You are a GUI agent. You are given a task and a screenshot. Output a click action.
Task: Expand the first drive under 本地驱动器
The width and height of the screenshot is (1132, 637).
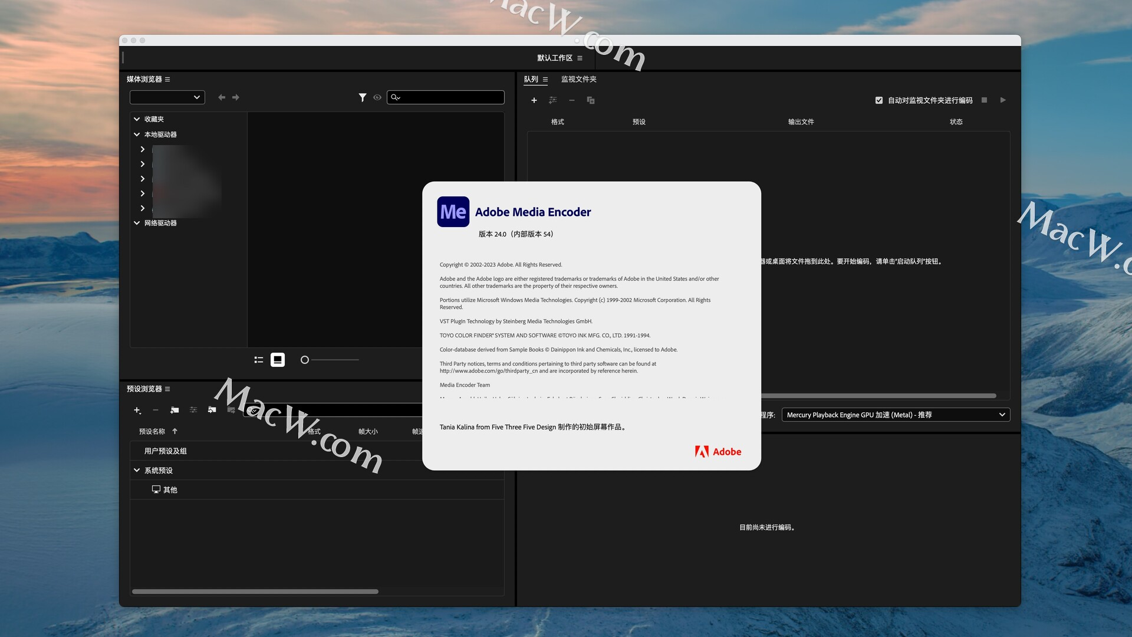[x=142, y=149]
